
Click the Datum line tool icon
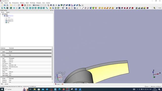coord(83,8)
